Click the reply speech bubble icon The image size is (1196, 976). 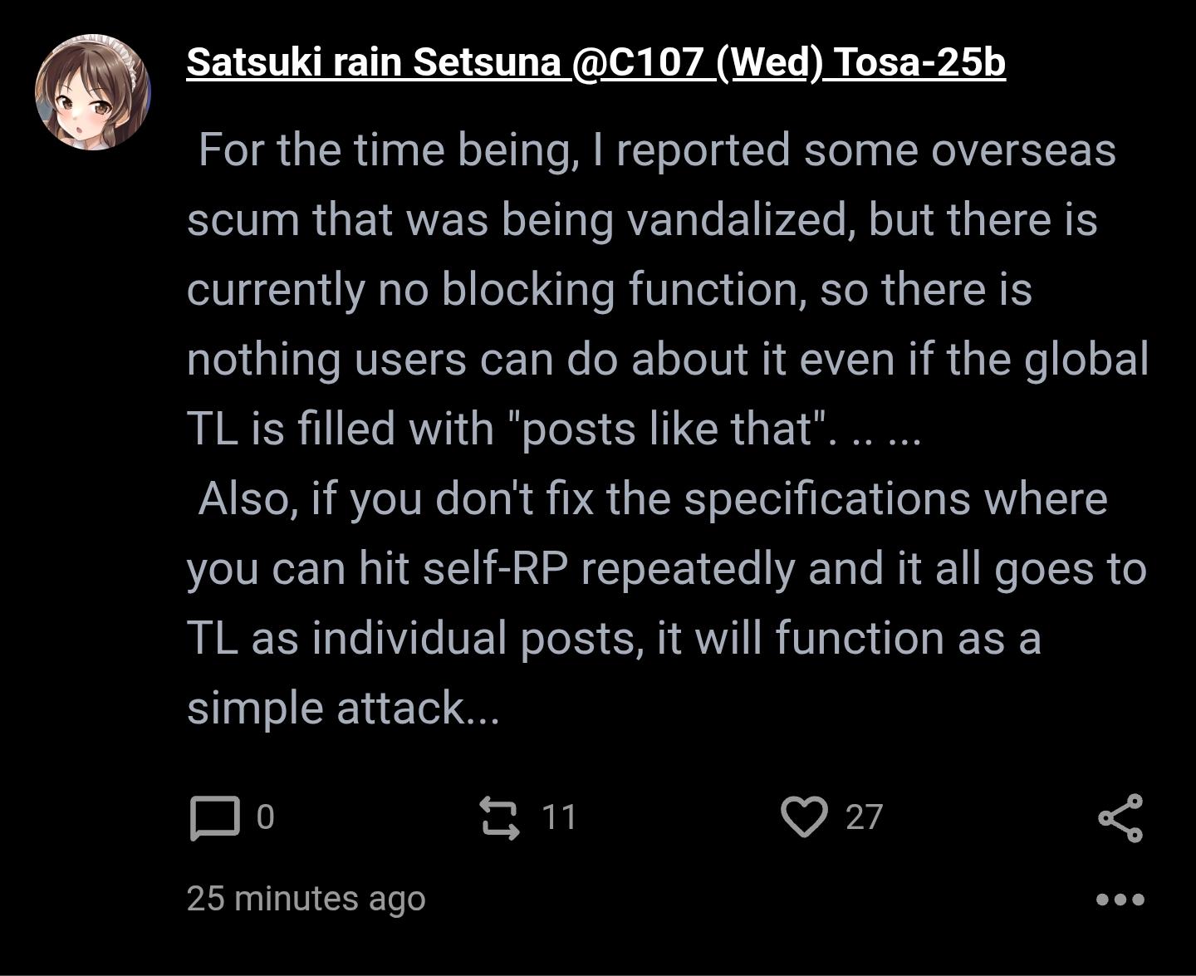coord(215,817)
